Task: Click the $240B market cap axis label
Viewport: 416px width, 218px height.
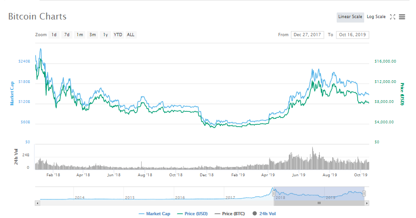Action: tap(24, 61)
